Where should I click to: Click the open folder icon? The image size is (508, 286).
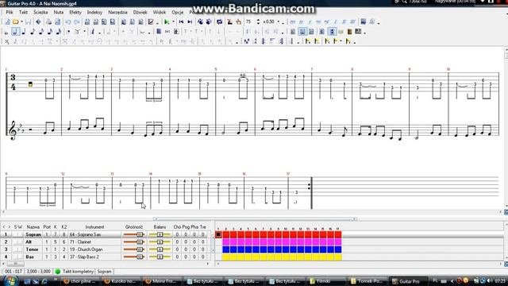point(16,21)
